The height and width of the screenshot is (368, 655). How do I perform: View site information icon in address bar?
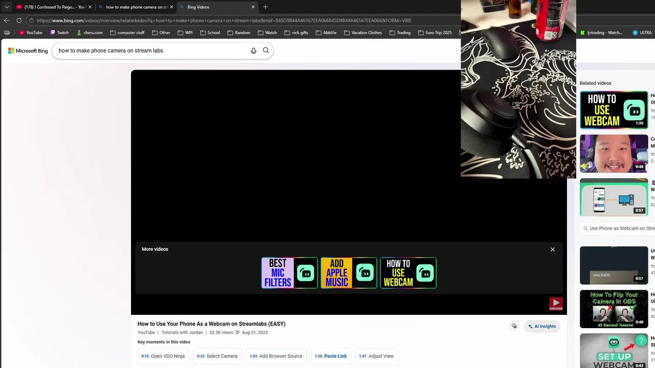point(31,20)
